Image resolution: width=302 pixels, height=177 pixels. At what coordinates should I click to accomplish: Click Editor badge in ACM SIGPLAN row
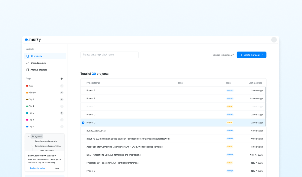230,147
